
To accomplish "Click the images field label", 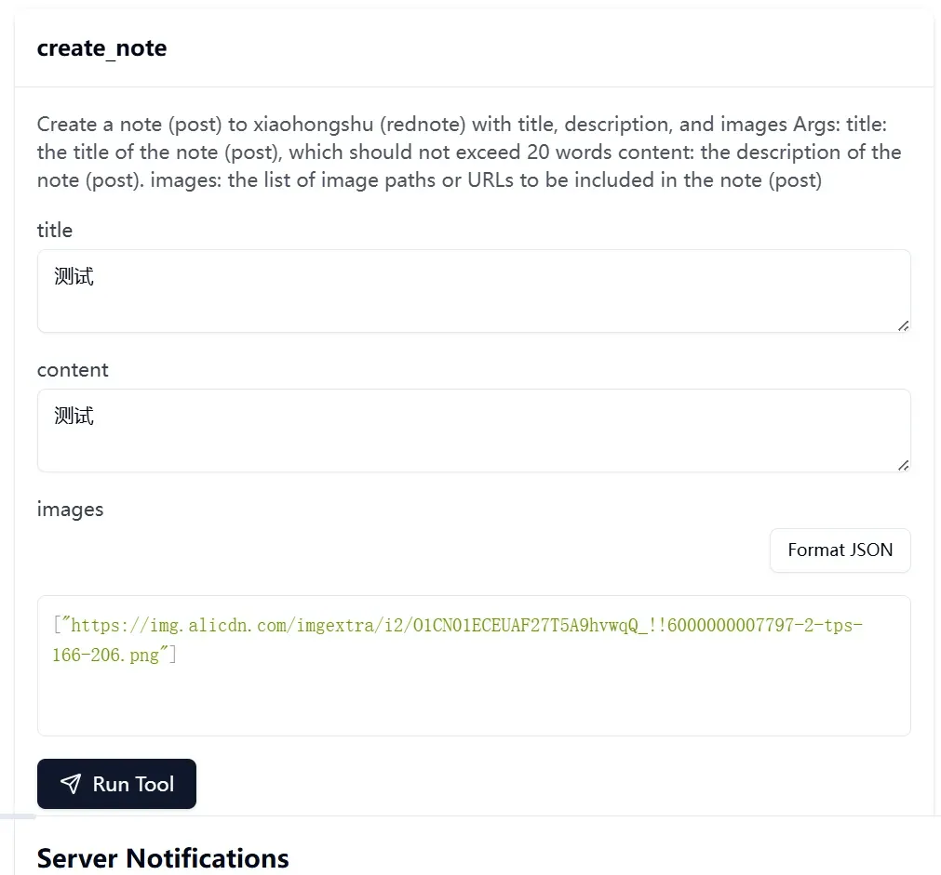I will point(70,510).
